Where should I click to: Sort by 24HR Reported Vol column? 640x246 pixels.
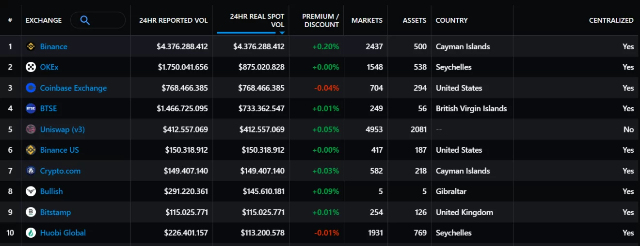pos(173,20)
